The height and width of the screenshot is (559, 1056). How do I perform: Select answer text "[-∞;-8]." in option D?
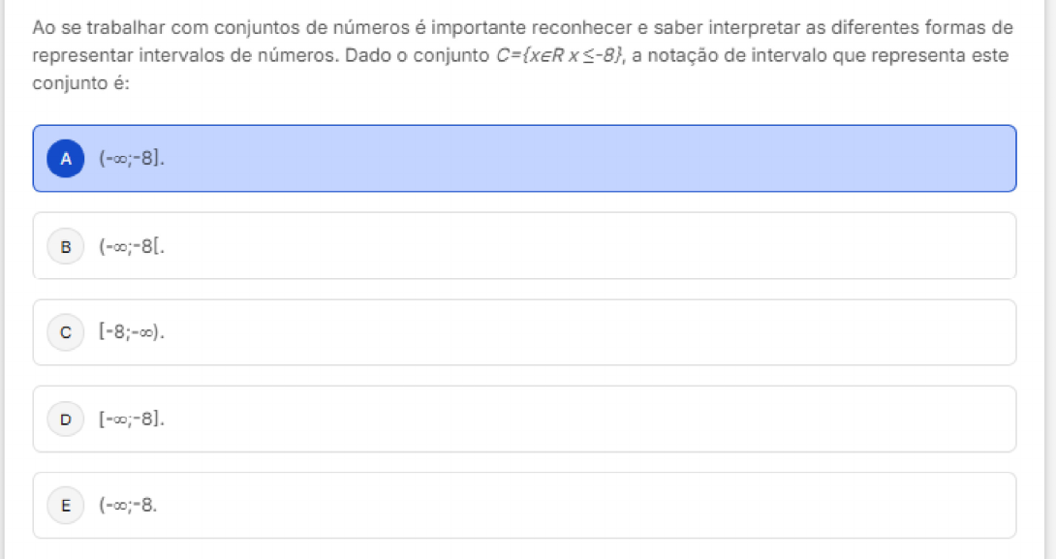click(x=132, y=419)
